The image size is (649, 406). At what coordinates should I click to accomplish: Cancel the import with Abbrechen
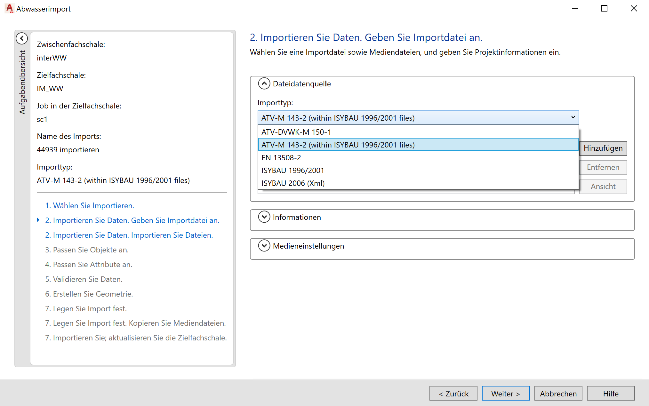pyautogui.click(x=558, y=394)
